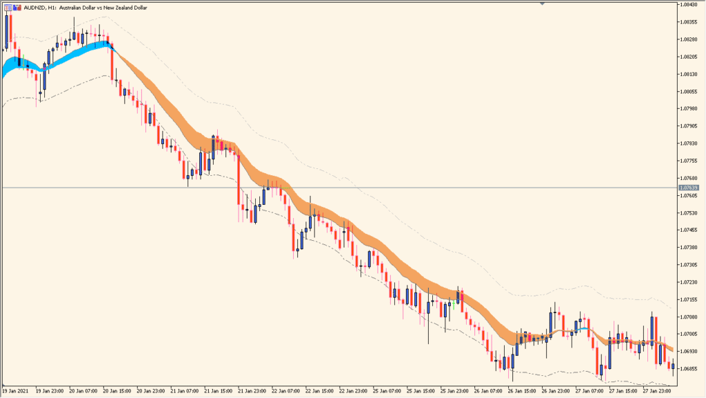Click the 1.07305 price scale label
This screenshot has width=706, height=398.
coord(689,265)
